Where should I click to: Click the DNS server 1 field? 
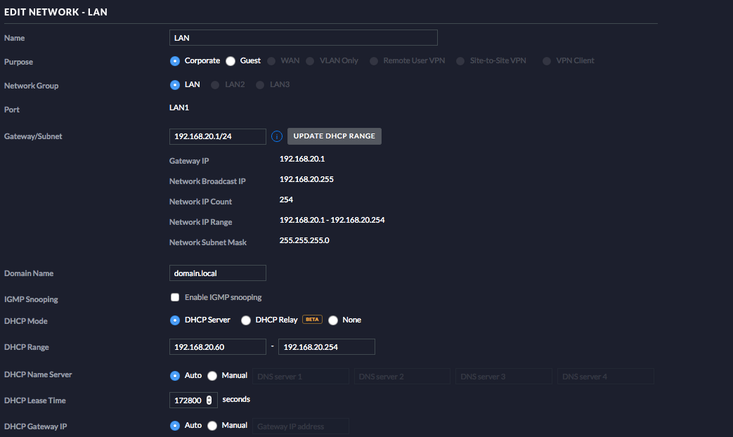click(301, 377)
